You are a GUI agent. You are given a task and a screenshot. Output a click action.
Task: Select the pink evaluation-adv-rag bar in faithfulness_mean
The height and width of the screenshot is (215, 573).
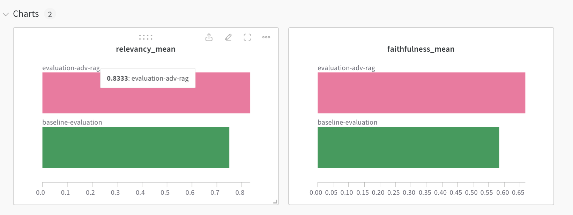tap(421, 93)
